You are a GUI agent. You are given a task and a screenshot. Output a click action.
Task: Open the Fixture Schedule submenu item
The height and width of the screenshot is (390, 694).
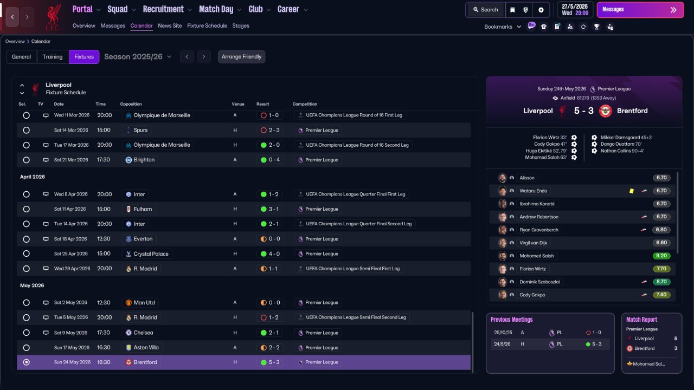coord(207,25)
